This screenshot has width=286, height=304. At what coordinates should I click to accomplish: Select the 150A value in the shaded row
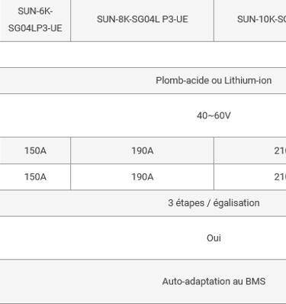(x=35, y=150)
